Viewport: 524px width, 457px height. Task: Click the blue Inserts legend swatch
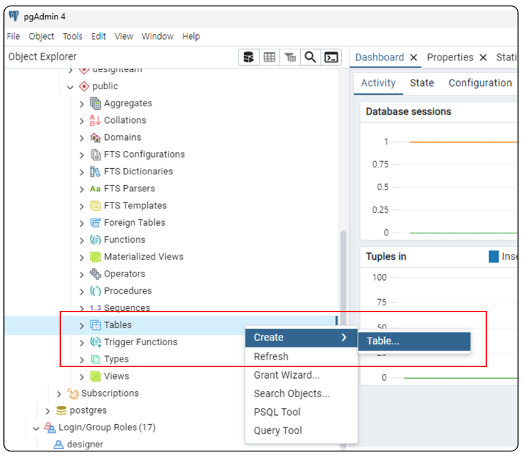coord(494,257)
